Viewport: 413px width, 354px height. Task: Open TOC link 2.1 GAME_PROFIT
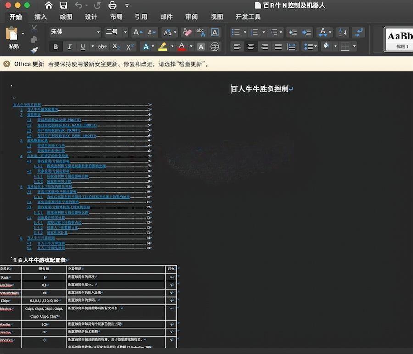[59, 120]
